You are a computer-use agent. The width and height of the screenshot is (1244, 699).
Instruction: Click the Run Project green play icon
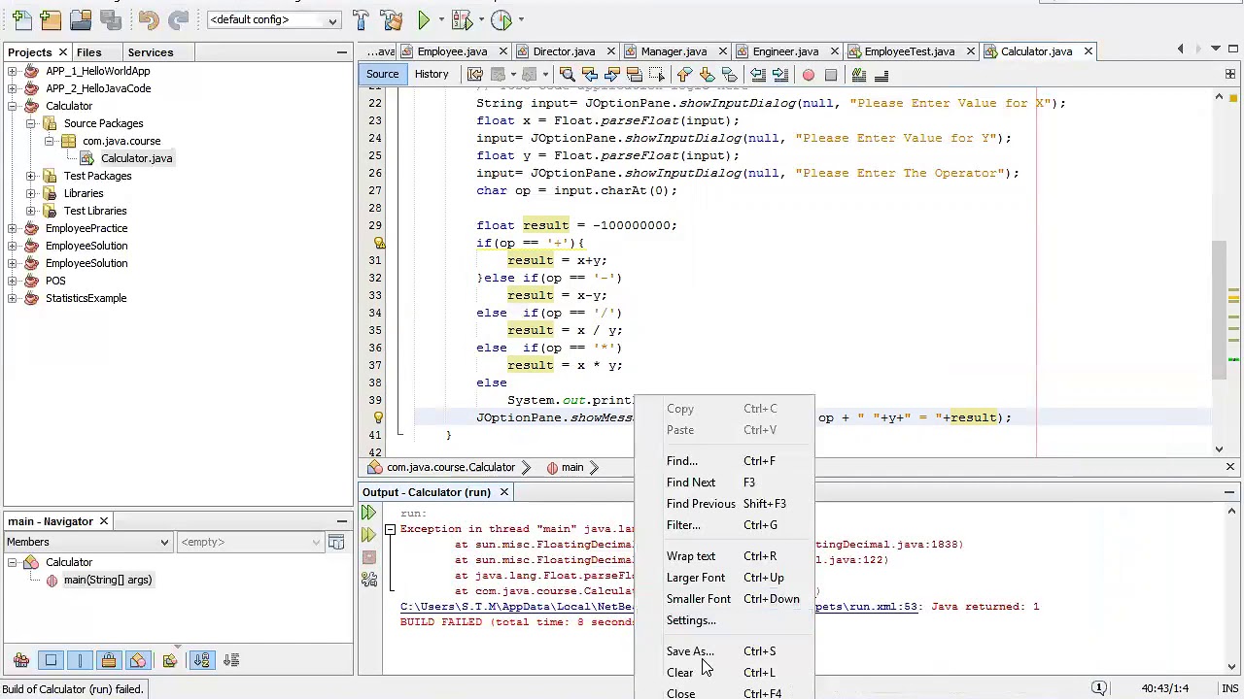[x=424, y=19]
